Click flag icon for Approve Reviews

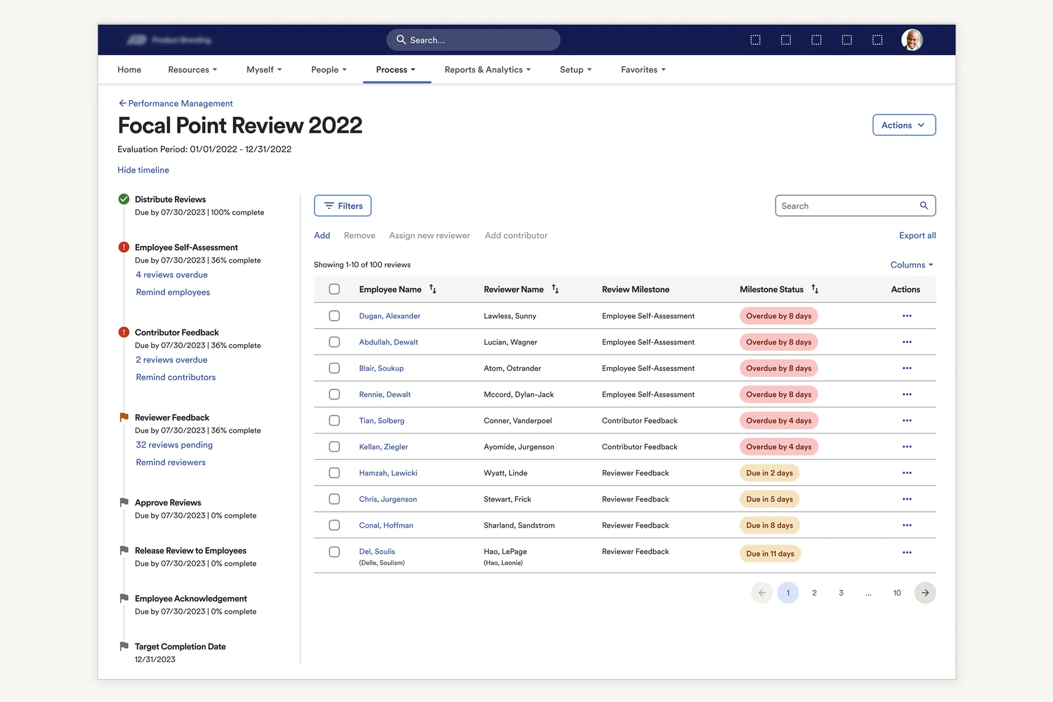coord(124,502)
